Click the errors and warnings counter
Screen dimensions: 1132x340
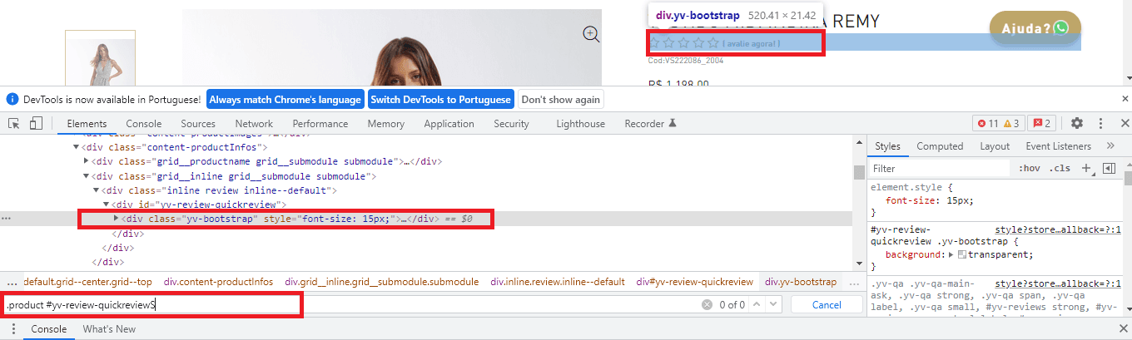pyautogui.click(x=998, y=124)
